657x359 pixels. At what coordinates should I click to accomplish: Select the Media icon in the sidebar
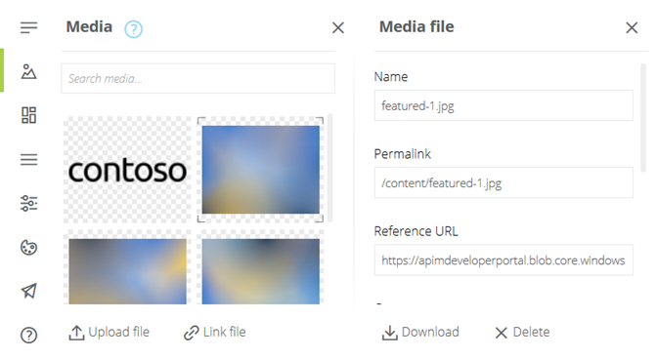point(28,71)
